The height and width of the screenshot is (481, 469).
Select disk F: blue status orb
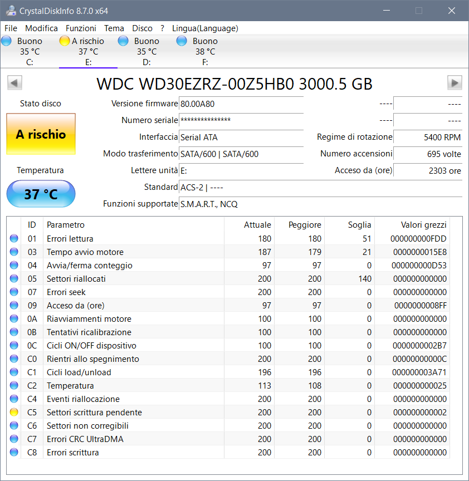(x=182, y=41)
